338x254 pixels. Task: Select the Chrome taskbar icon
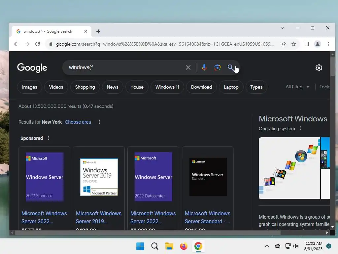(198, 246)
